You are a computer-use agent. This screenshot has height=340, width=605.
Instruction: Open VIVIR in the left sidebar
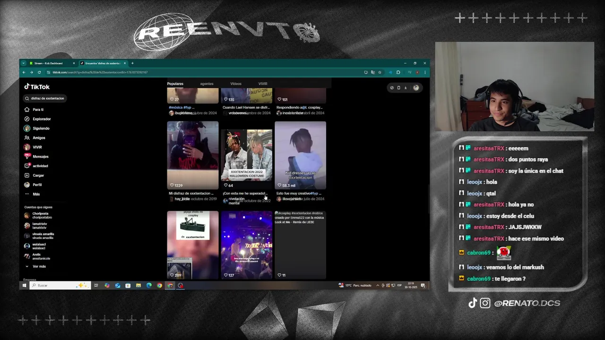[x=34, y=147]
